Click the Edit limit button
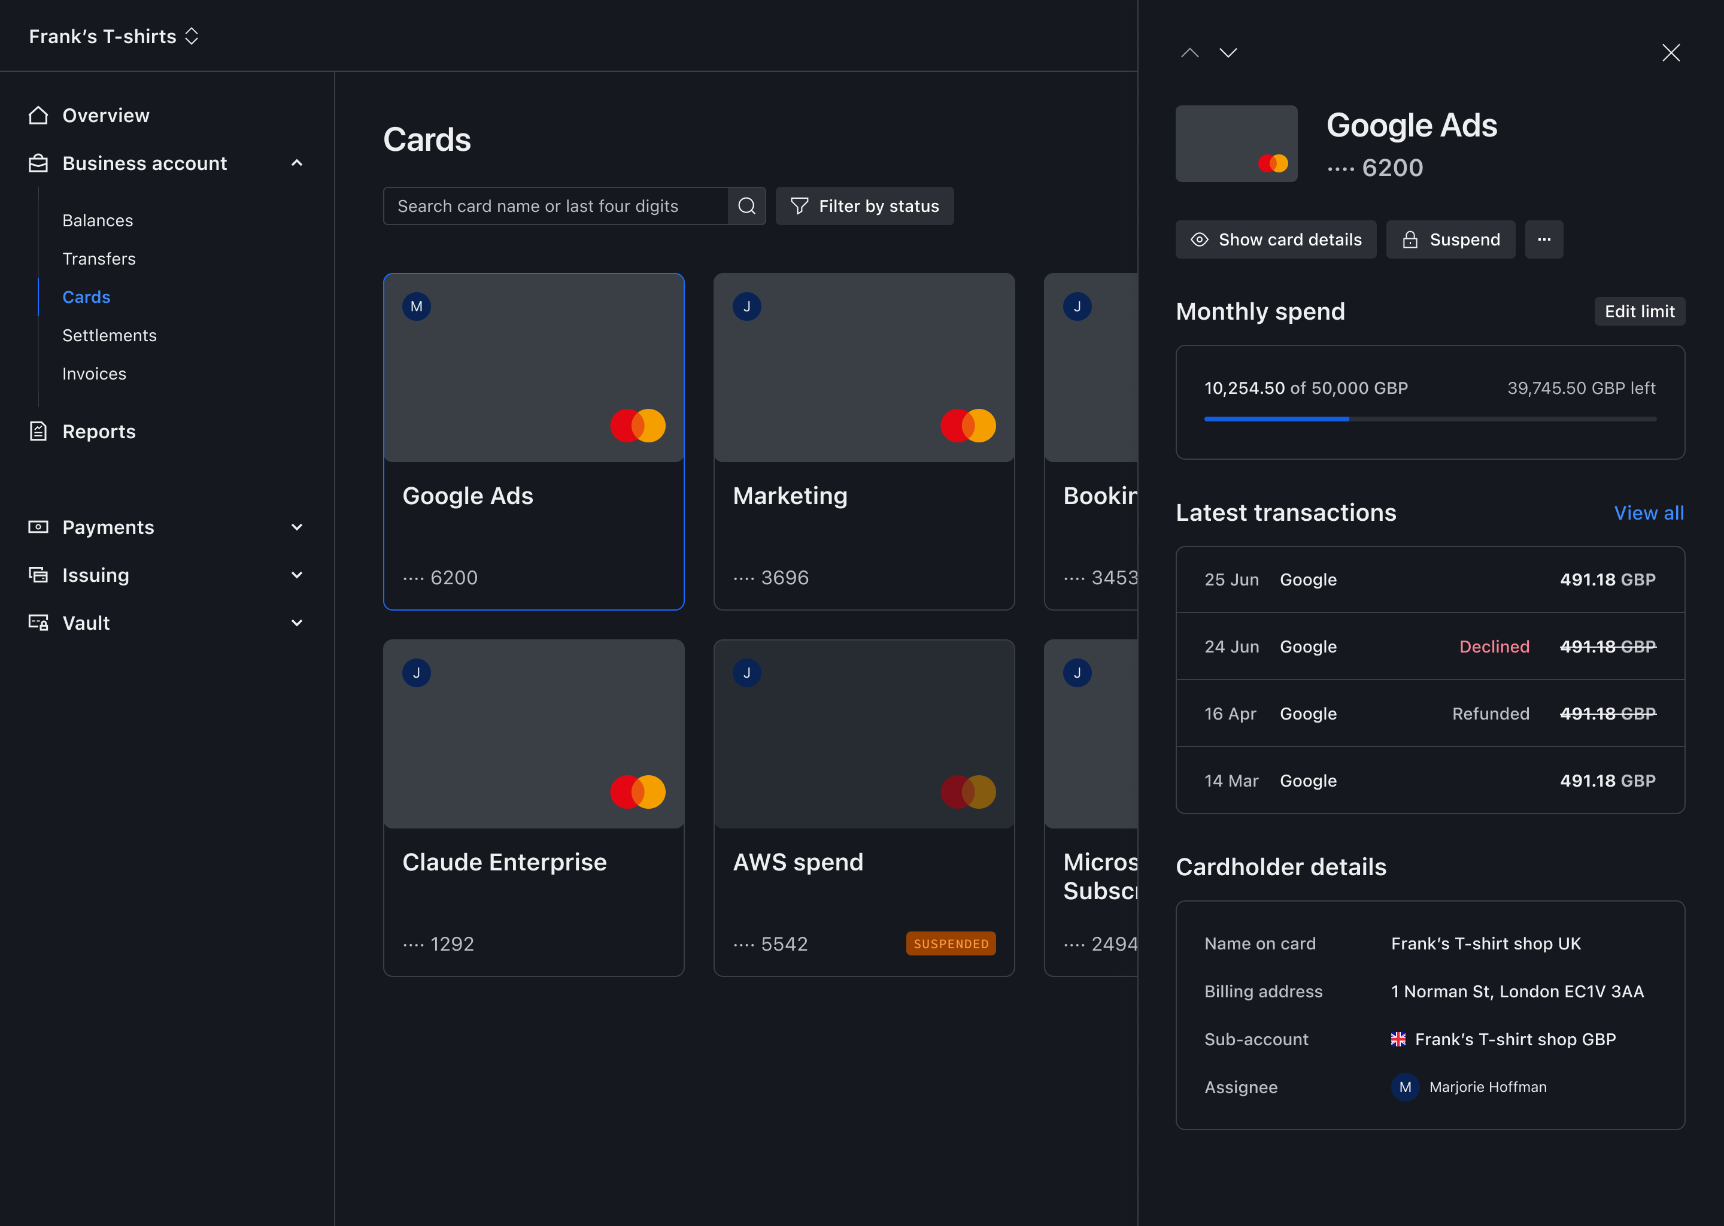 tap(1640, 311)
